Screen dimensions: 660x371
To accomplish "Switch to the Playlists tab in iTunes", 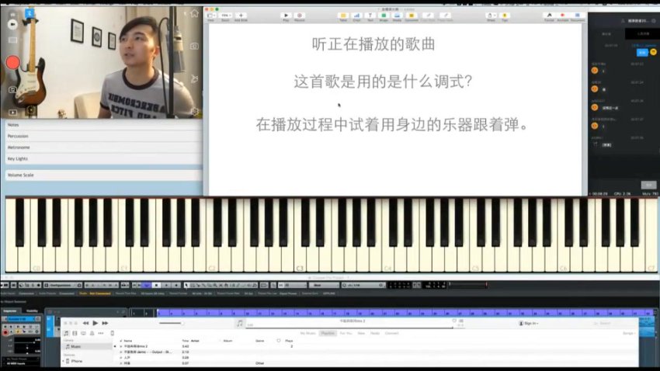I will pyautogui.click(x=328, y=333).
